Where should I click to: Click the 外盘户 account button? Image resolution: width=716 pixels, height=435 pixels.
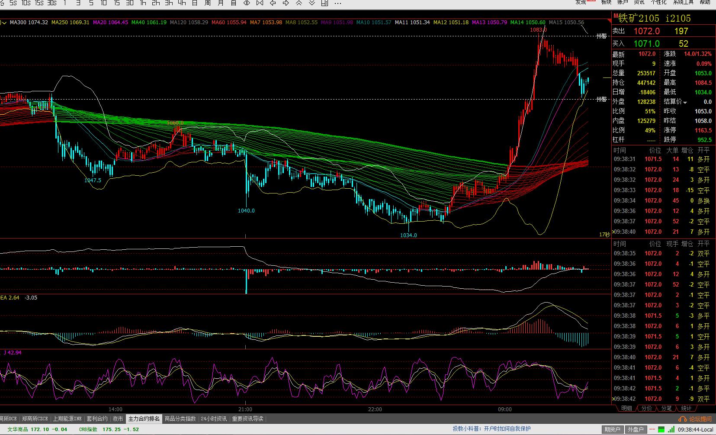click(636, 430)
